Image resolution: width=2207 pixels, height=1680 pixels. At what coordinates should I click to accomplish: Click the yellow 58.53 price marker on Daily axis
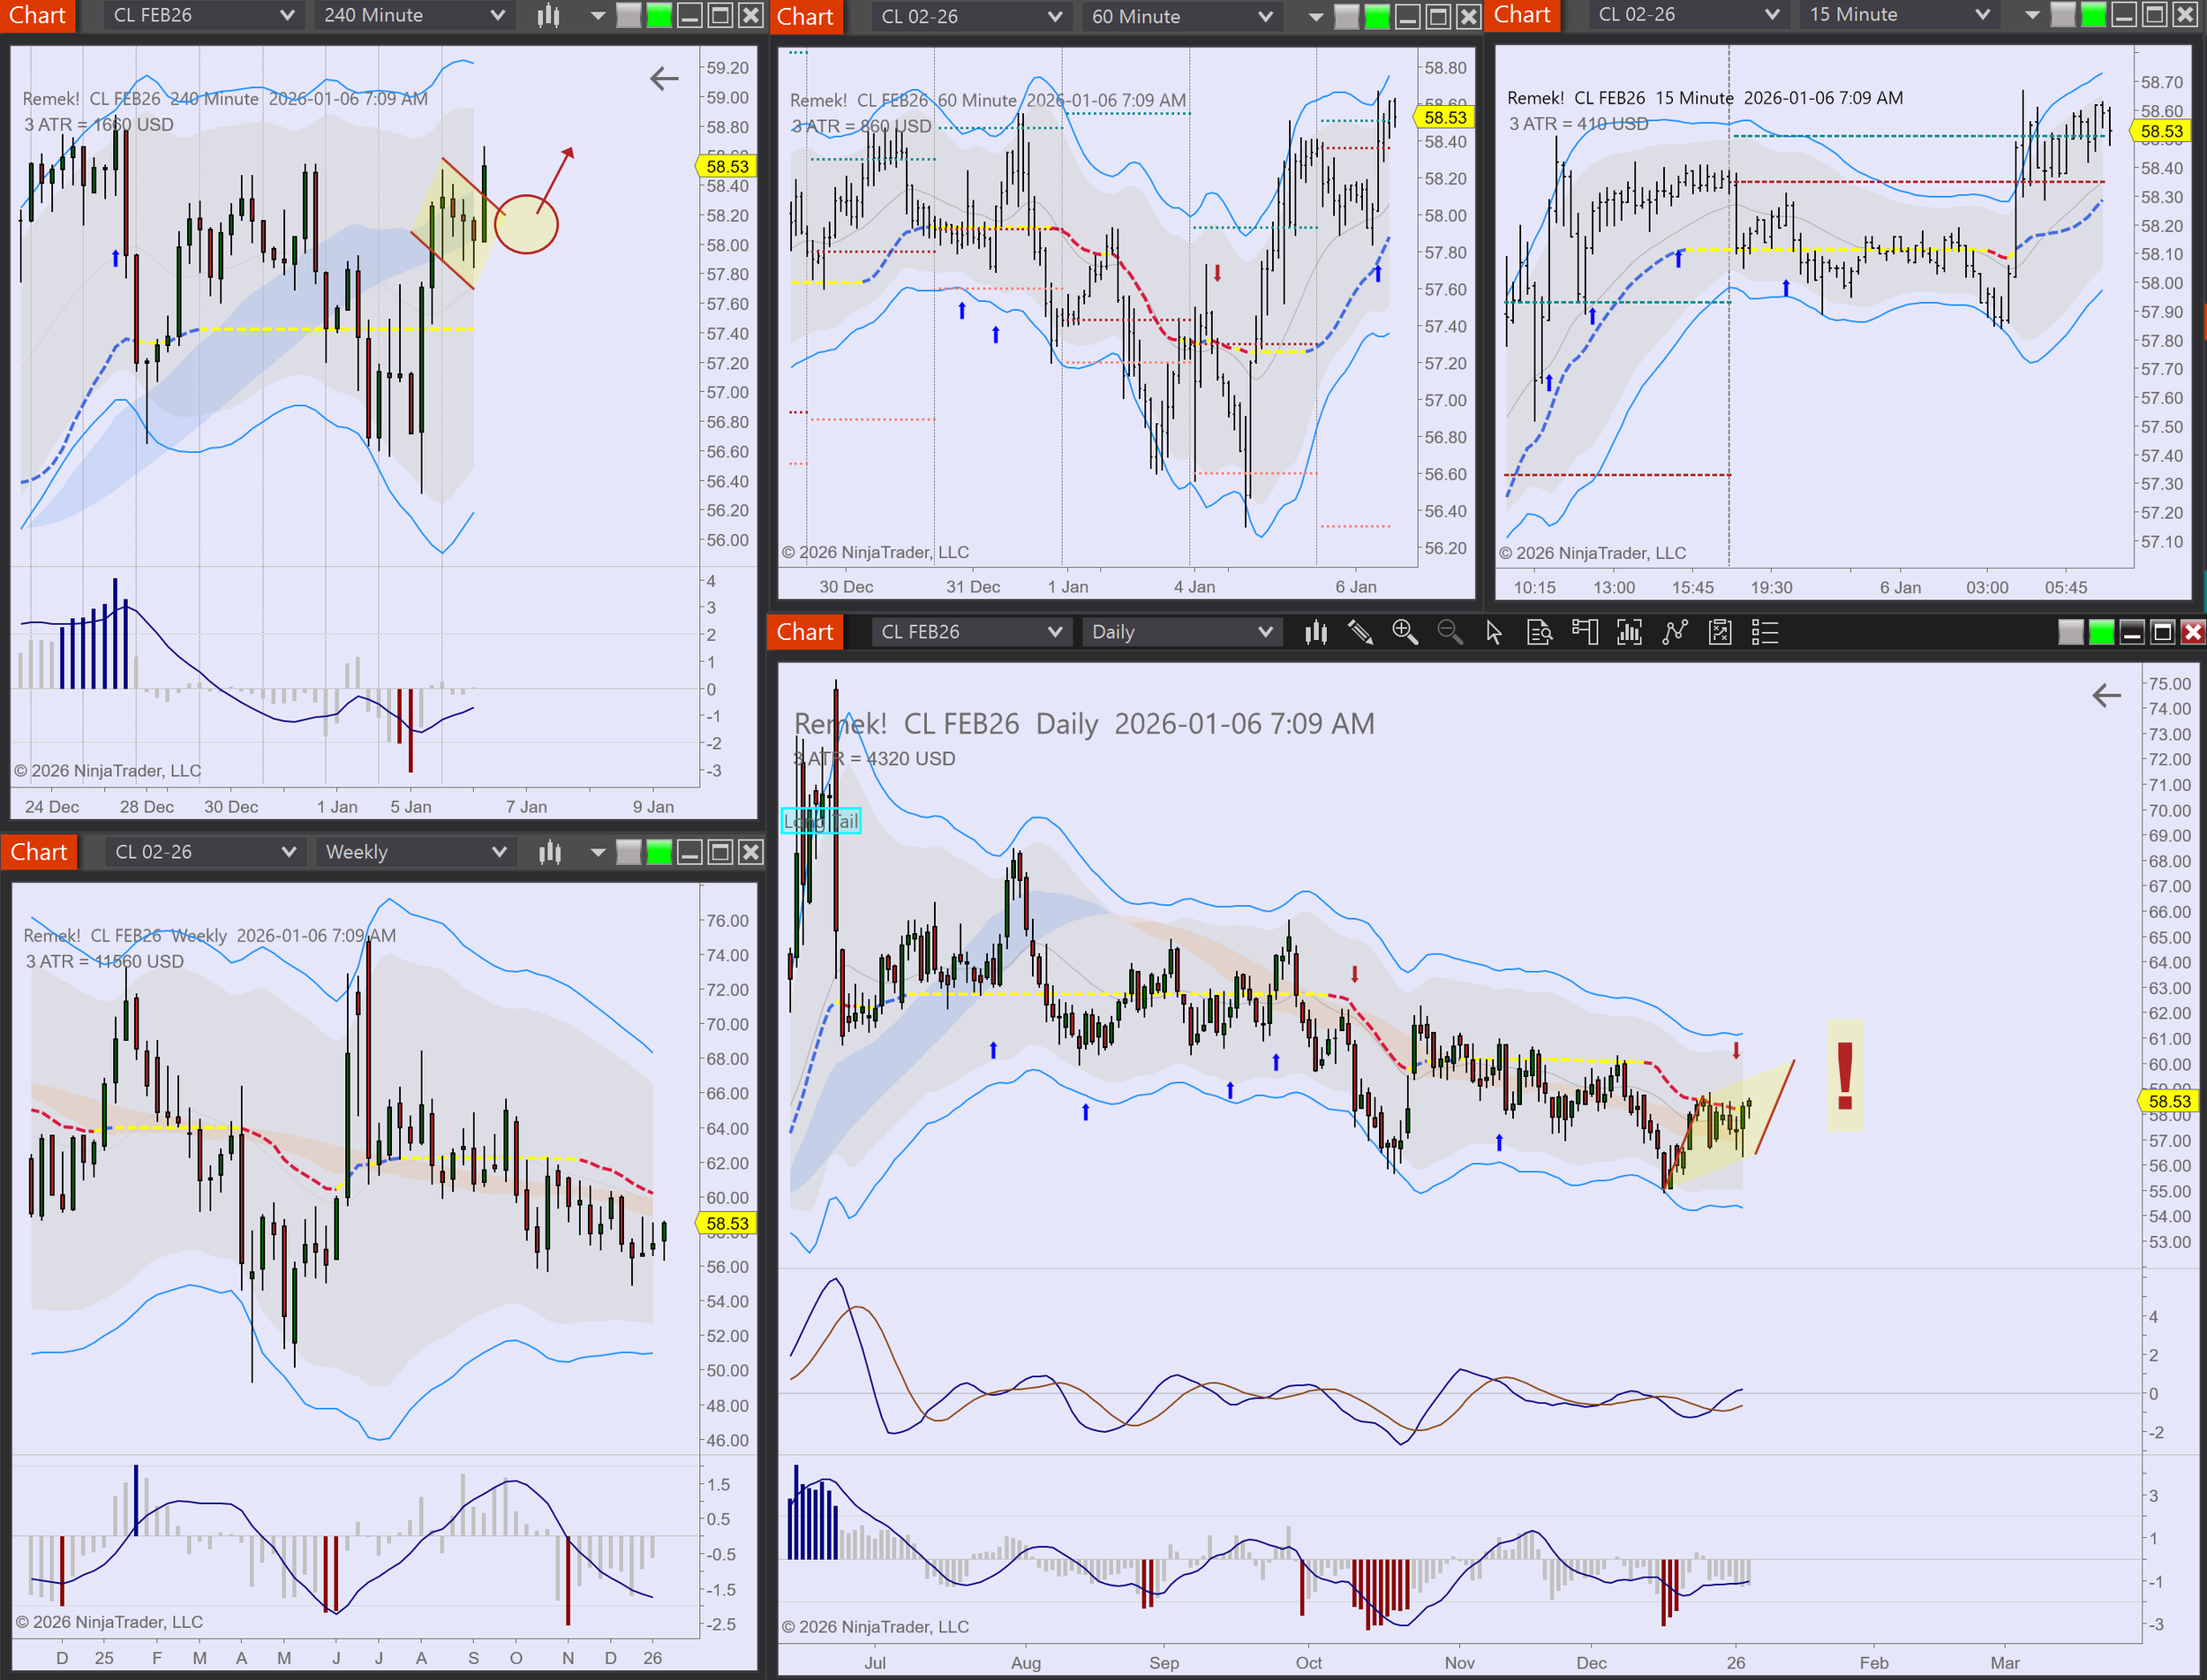click(2168, 1101)
